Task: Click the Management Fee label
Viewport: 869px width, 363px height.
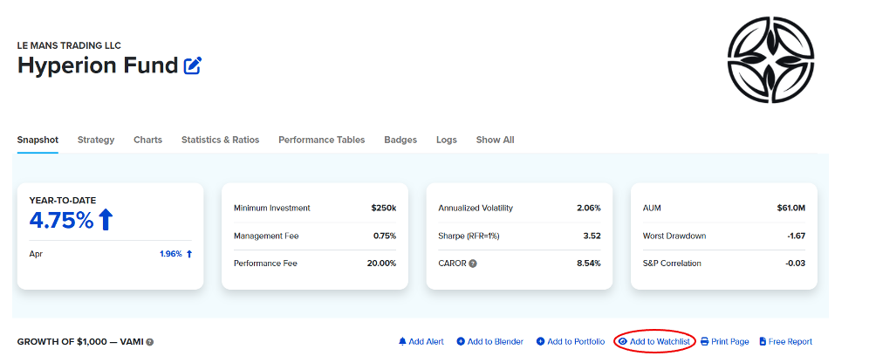Action: point(266,236)
